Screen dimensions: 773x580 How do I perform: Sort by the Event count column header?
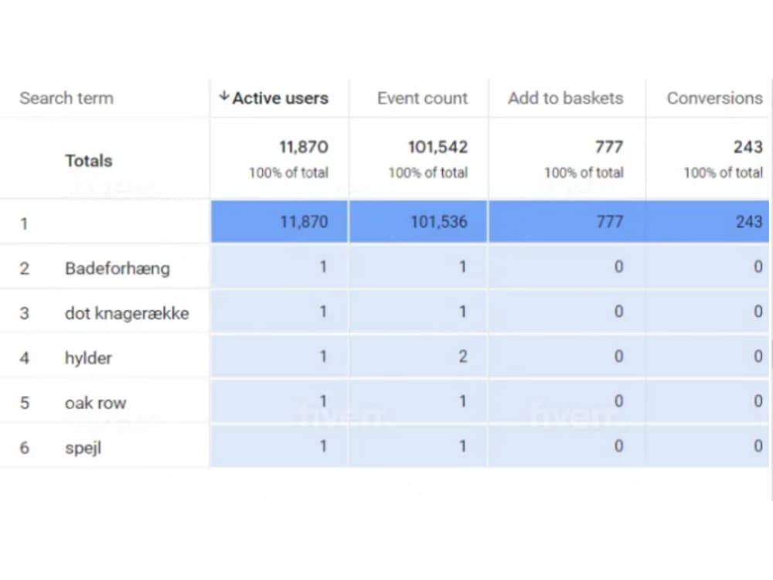click(x=422, y=98)
